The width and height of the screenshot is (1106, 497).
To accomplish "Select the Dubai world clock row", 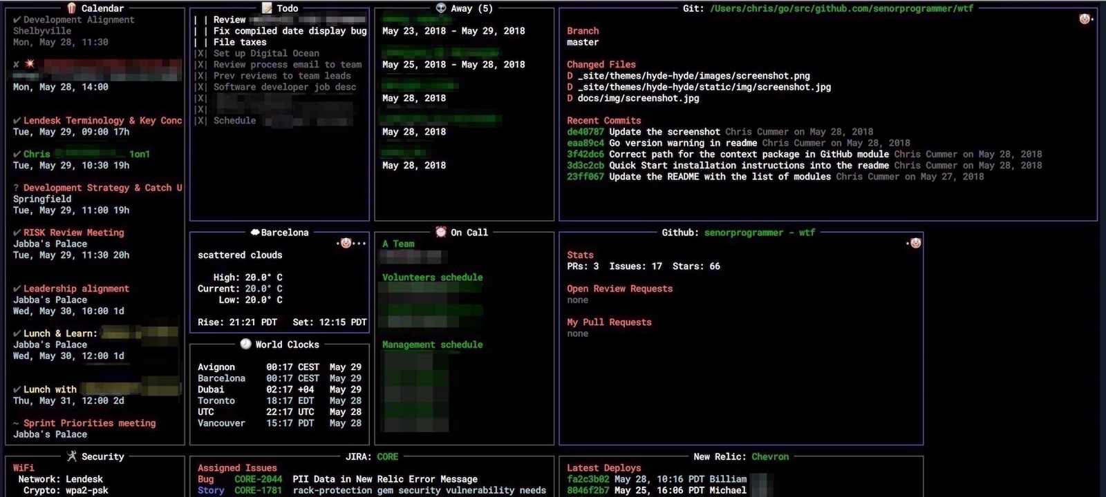I will coord(279,389).
